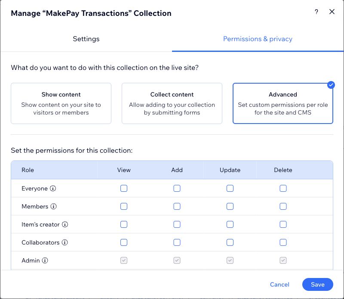The image size is (344, 299).
Task: Check Delete permission for Members
Action: coord(283,206)
